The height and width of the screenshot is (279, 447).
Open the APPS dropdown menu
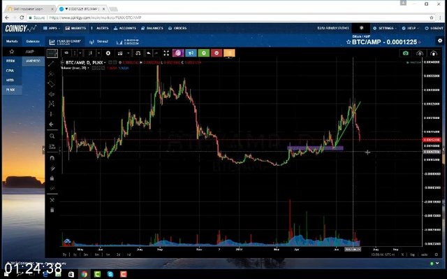tap(52, 28)
